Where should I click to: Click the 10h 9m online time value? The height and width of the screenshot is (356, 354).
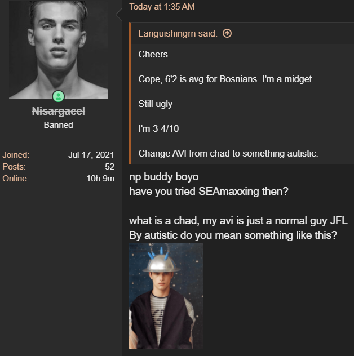point(100,179)
